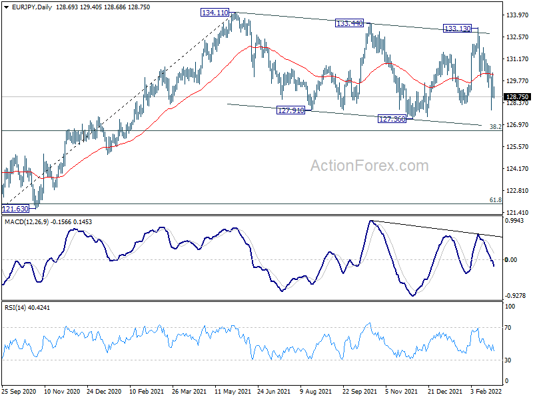Click the 25 Sep 2020 date label

[19, 392]
